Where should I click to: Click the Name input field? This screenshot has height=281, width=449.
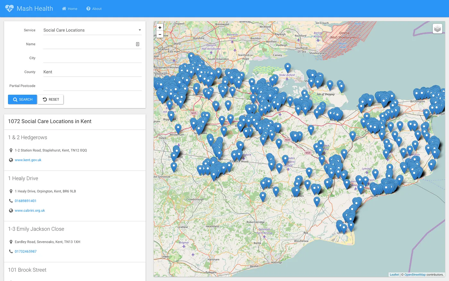pos(92,44)
